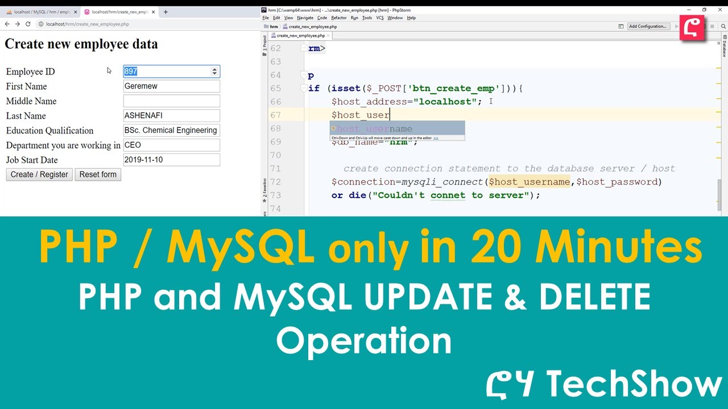This screenshot has height=409, width=728.
Task: Click the run-target selector icon beside Add Configuration
Action: pos(621,26)
